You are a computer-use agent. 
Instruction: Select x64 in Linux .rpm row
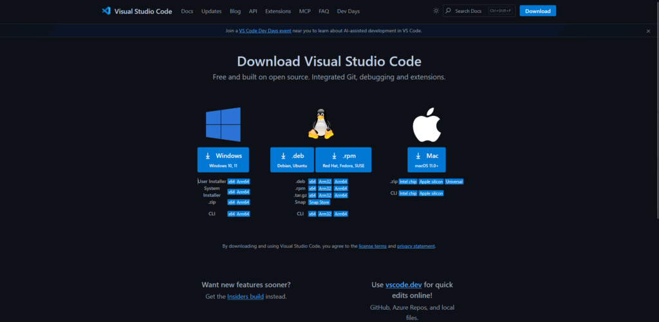312,188
